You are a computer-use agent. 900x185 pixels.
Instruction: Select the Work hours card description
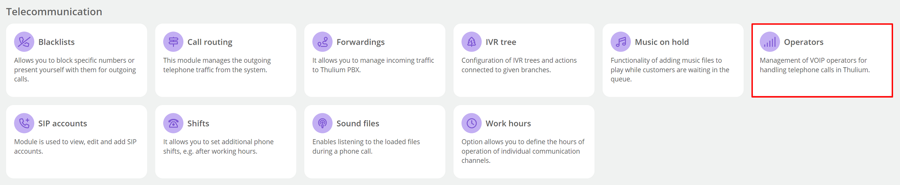pyautogui.click(x=523, y=151)
